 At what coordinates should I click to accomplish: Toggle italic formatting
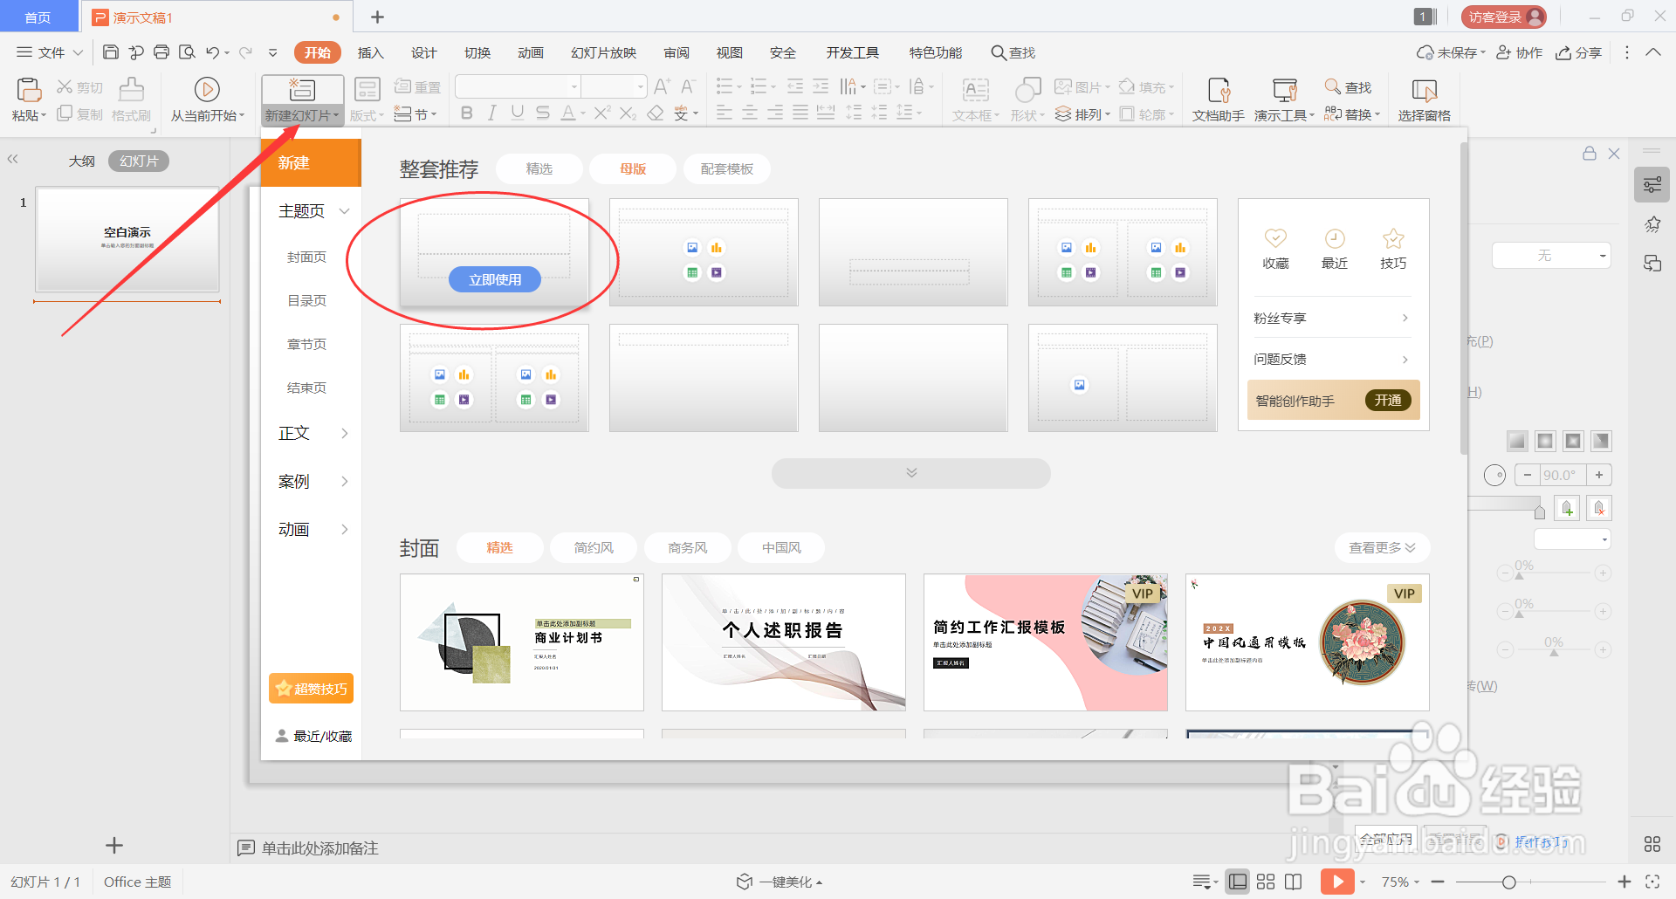(491, 113)
